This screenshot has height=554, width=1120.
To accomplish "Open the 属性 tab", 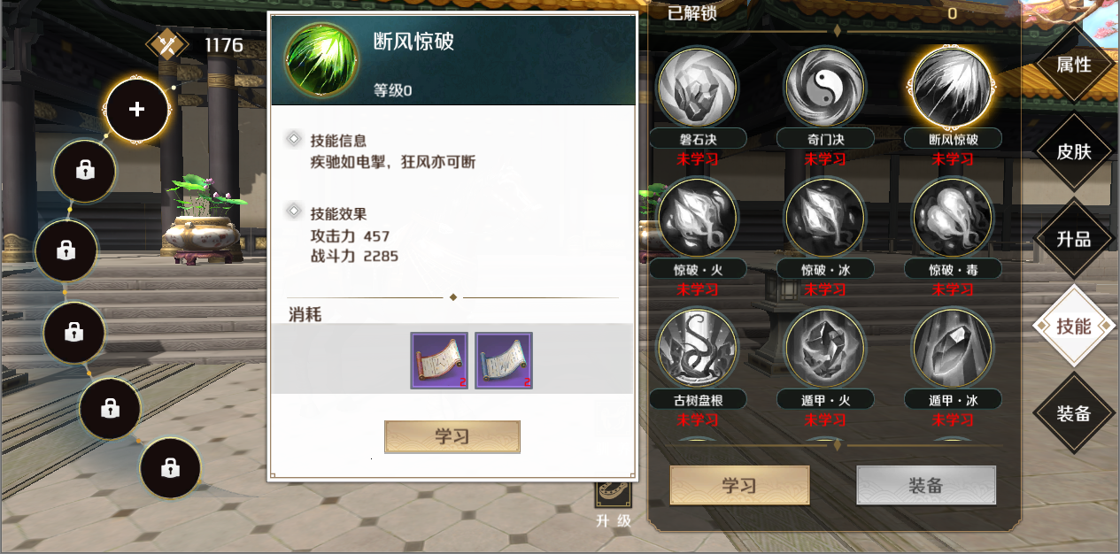I will [x=1074, y=65].
